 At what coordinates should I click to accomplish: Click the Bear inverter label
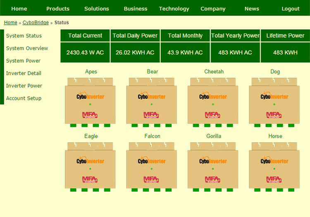coord(153,72)
